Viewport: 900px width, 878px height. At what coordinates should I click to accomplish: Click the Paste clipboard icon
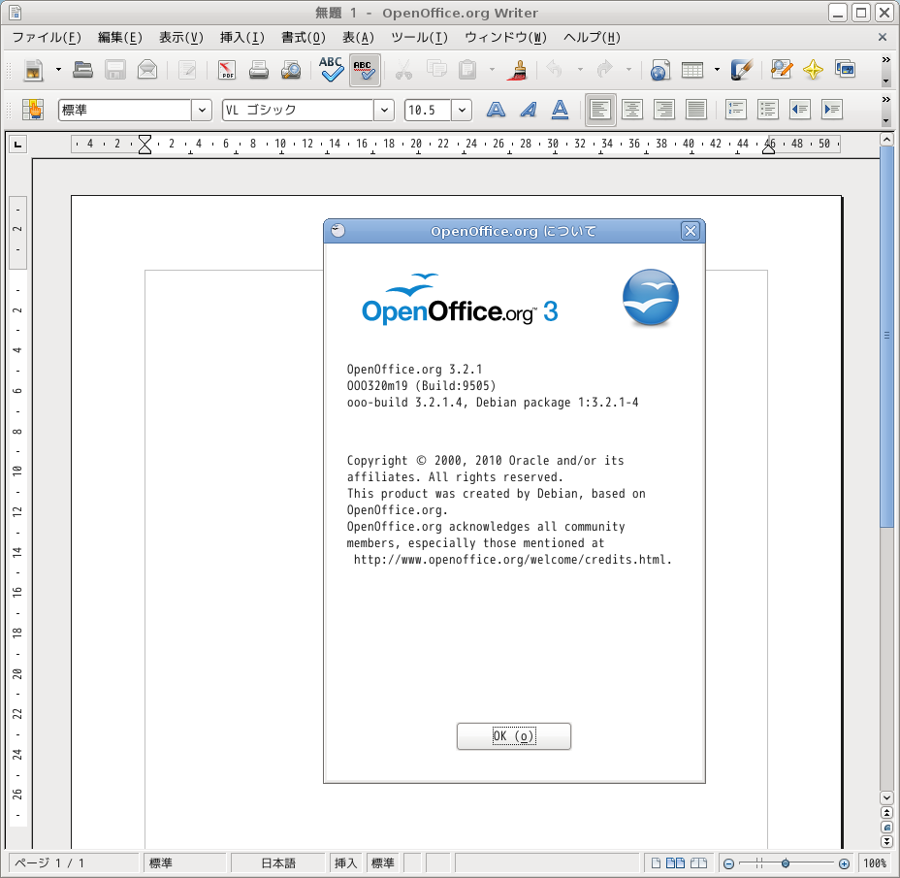467,70
